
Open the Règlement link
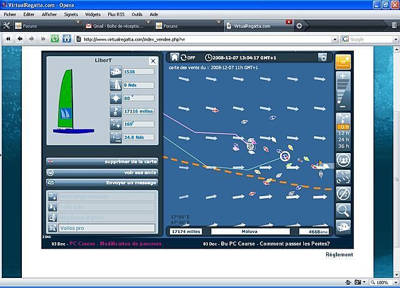pyautogui.click(x=339, y=254)
